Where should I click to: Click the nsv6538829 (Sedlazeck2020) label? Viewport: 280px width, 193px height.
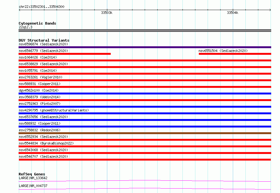43,64
